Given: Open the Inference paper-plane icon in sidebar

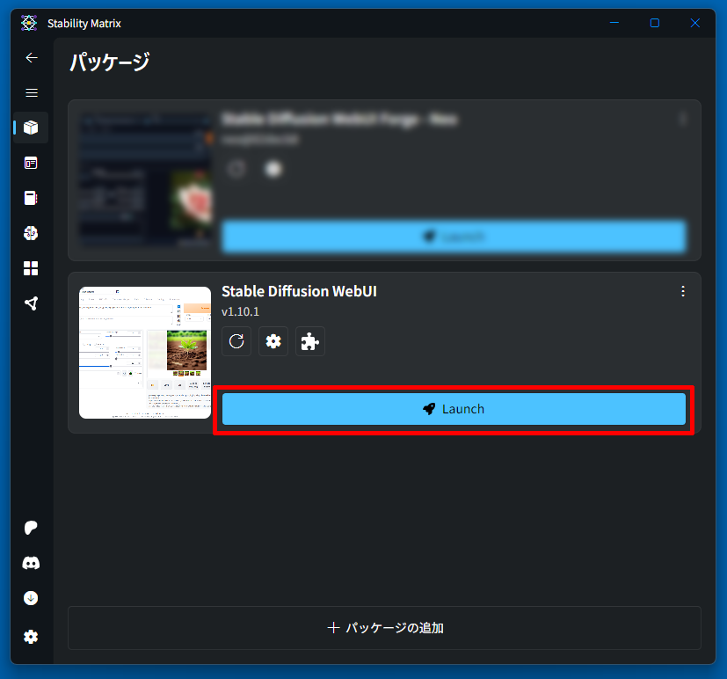Looking at the screenshot, I should 32,303.
